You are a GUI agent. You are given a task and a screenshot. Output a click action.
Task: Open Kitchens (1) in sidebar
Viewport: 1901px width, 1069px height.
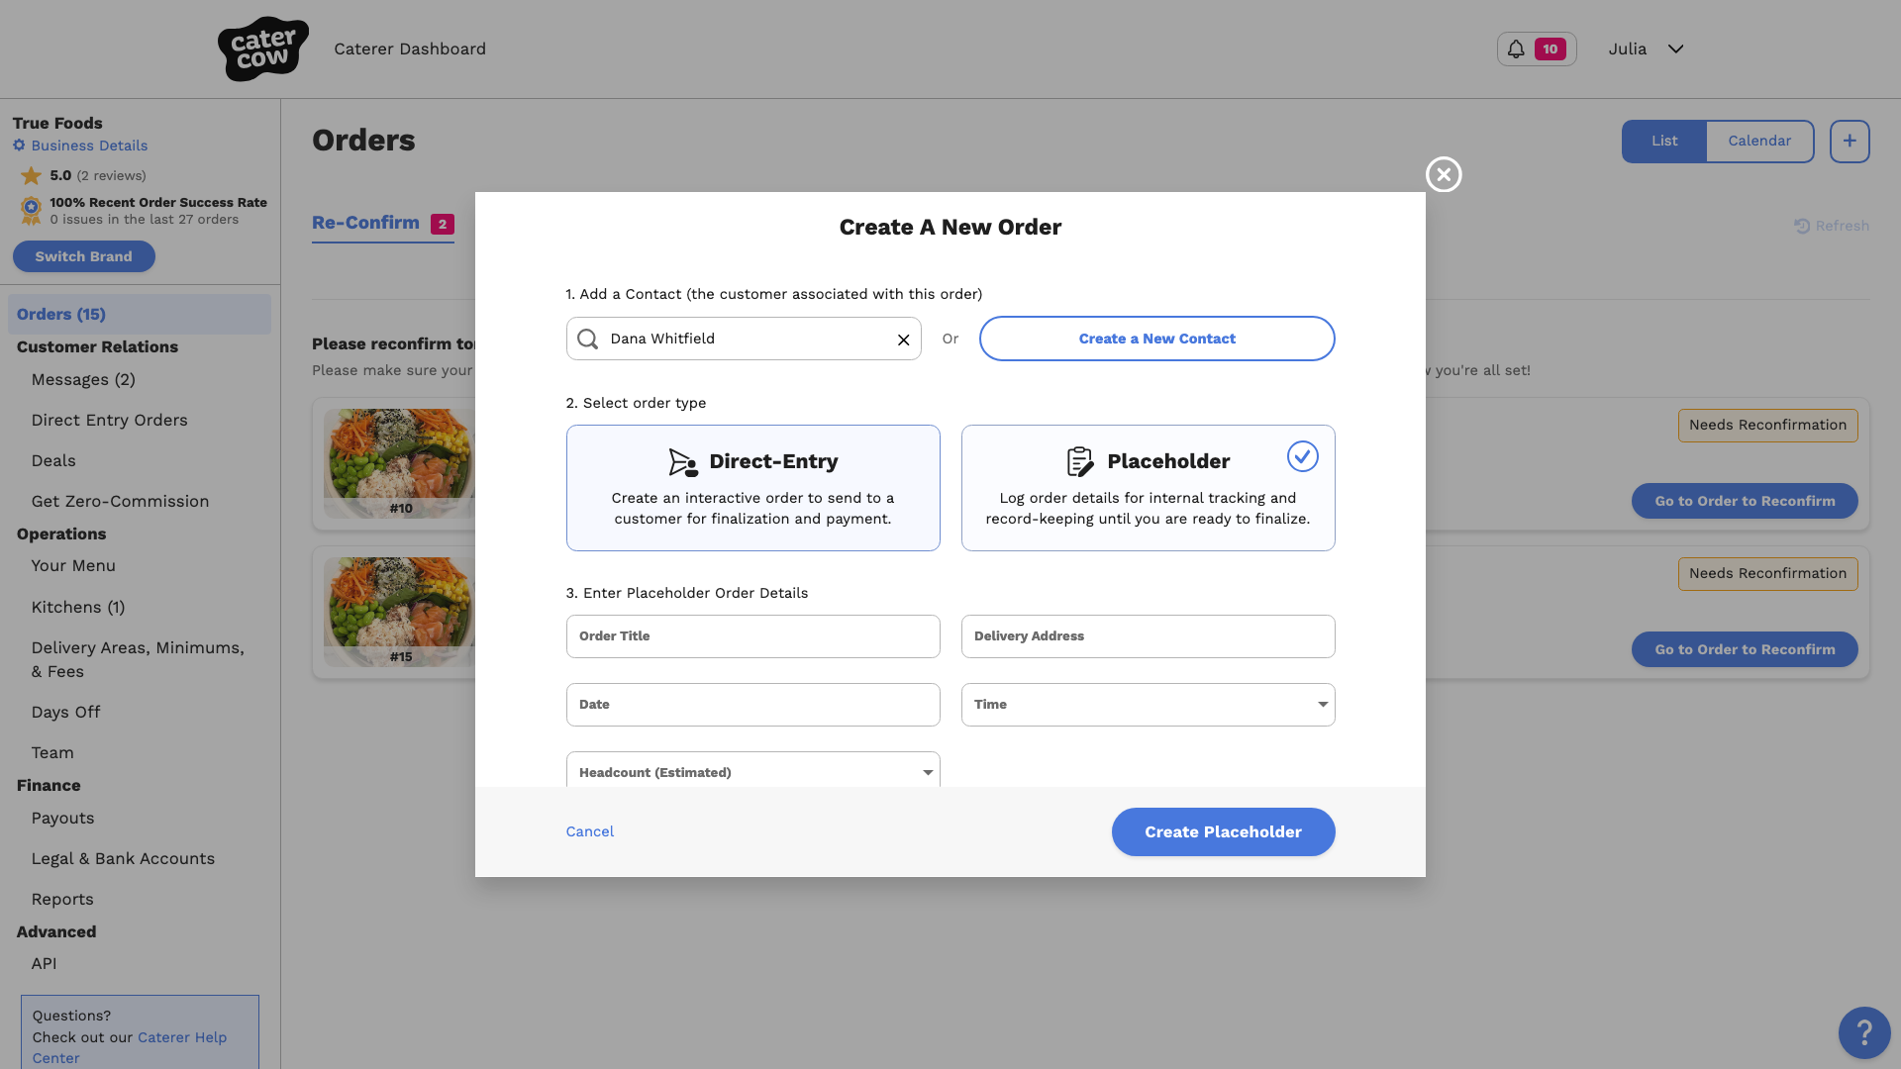[x=78, y=608]
